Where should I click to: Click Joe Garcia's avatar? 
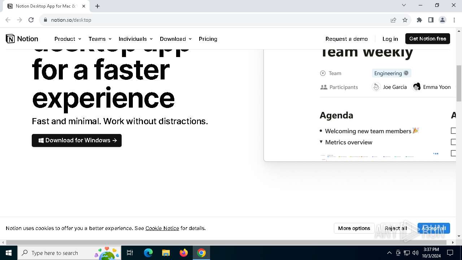(x=376, y=87)
